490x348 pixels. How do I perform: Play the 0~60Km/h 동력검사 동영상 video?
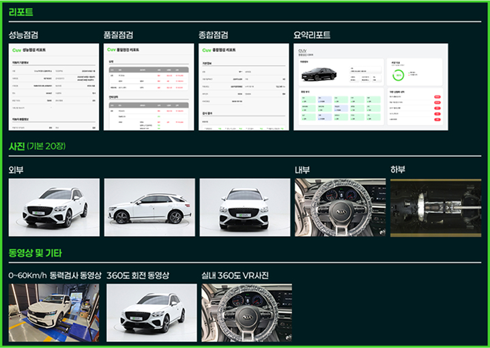[x=54, y=313]
